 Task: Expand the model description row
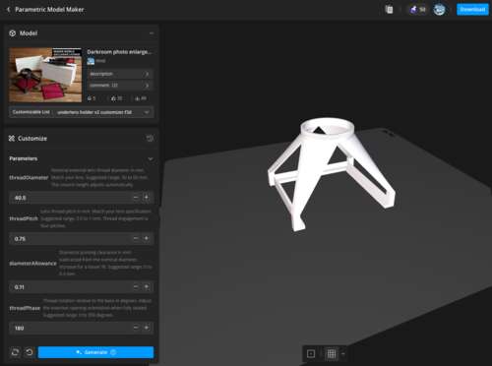coord(120,74)
